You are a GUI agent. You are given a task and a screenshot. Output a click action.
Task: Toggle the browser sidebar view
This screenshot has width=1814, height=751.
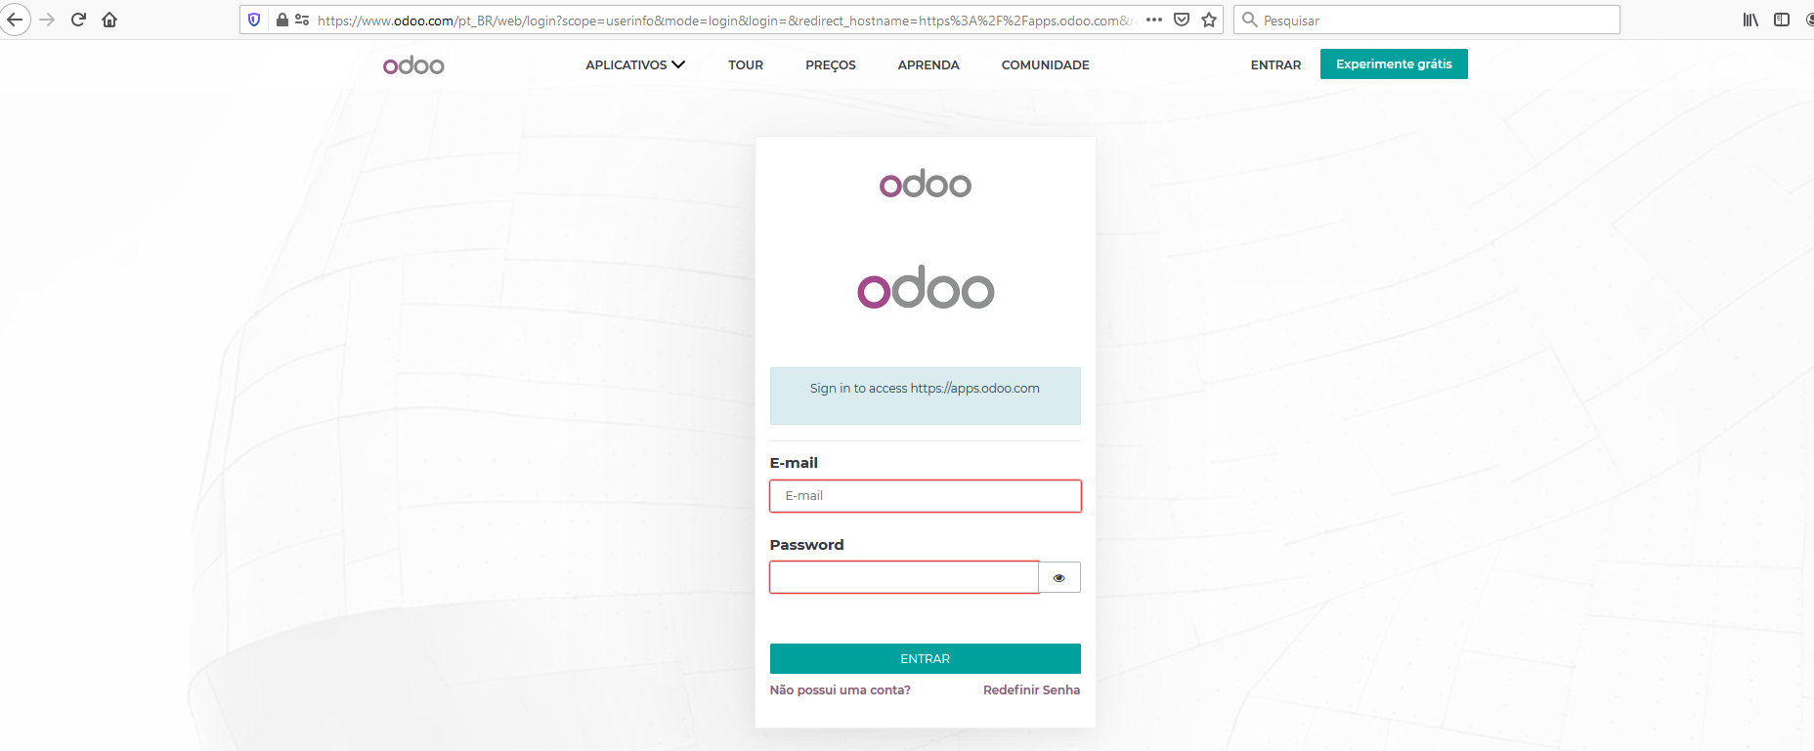(x=1782, y=20)
